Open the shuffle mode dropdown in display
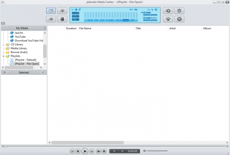Image resolution: width=230 pixels, height=155 pixels. click(76, 20)
